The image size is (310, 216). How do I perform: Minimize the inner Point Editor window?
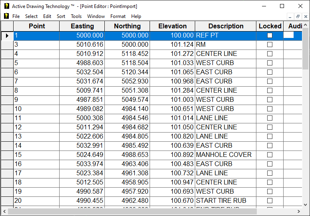point(290,16)
